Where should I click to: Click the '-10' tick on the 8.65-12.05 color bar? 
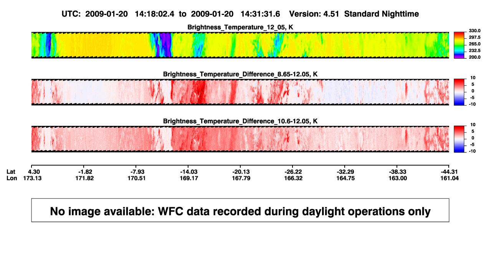point(473,104)
